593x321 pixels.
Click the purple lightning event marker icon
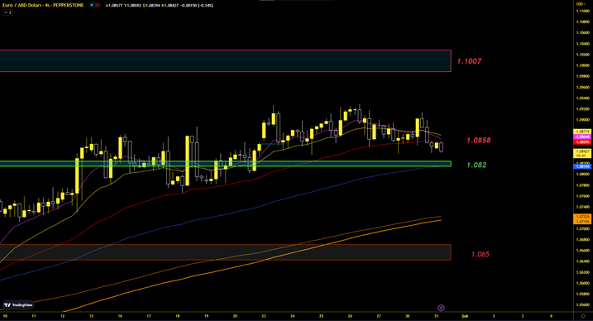tap(441, 308)
